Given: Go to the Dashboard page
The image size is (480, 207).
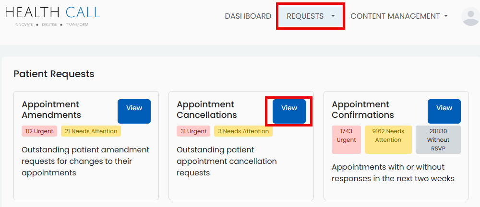Looking at the screenshot, I should 248,16.
